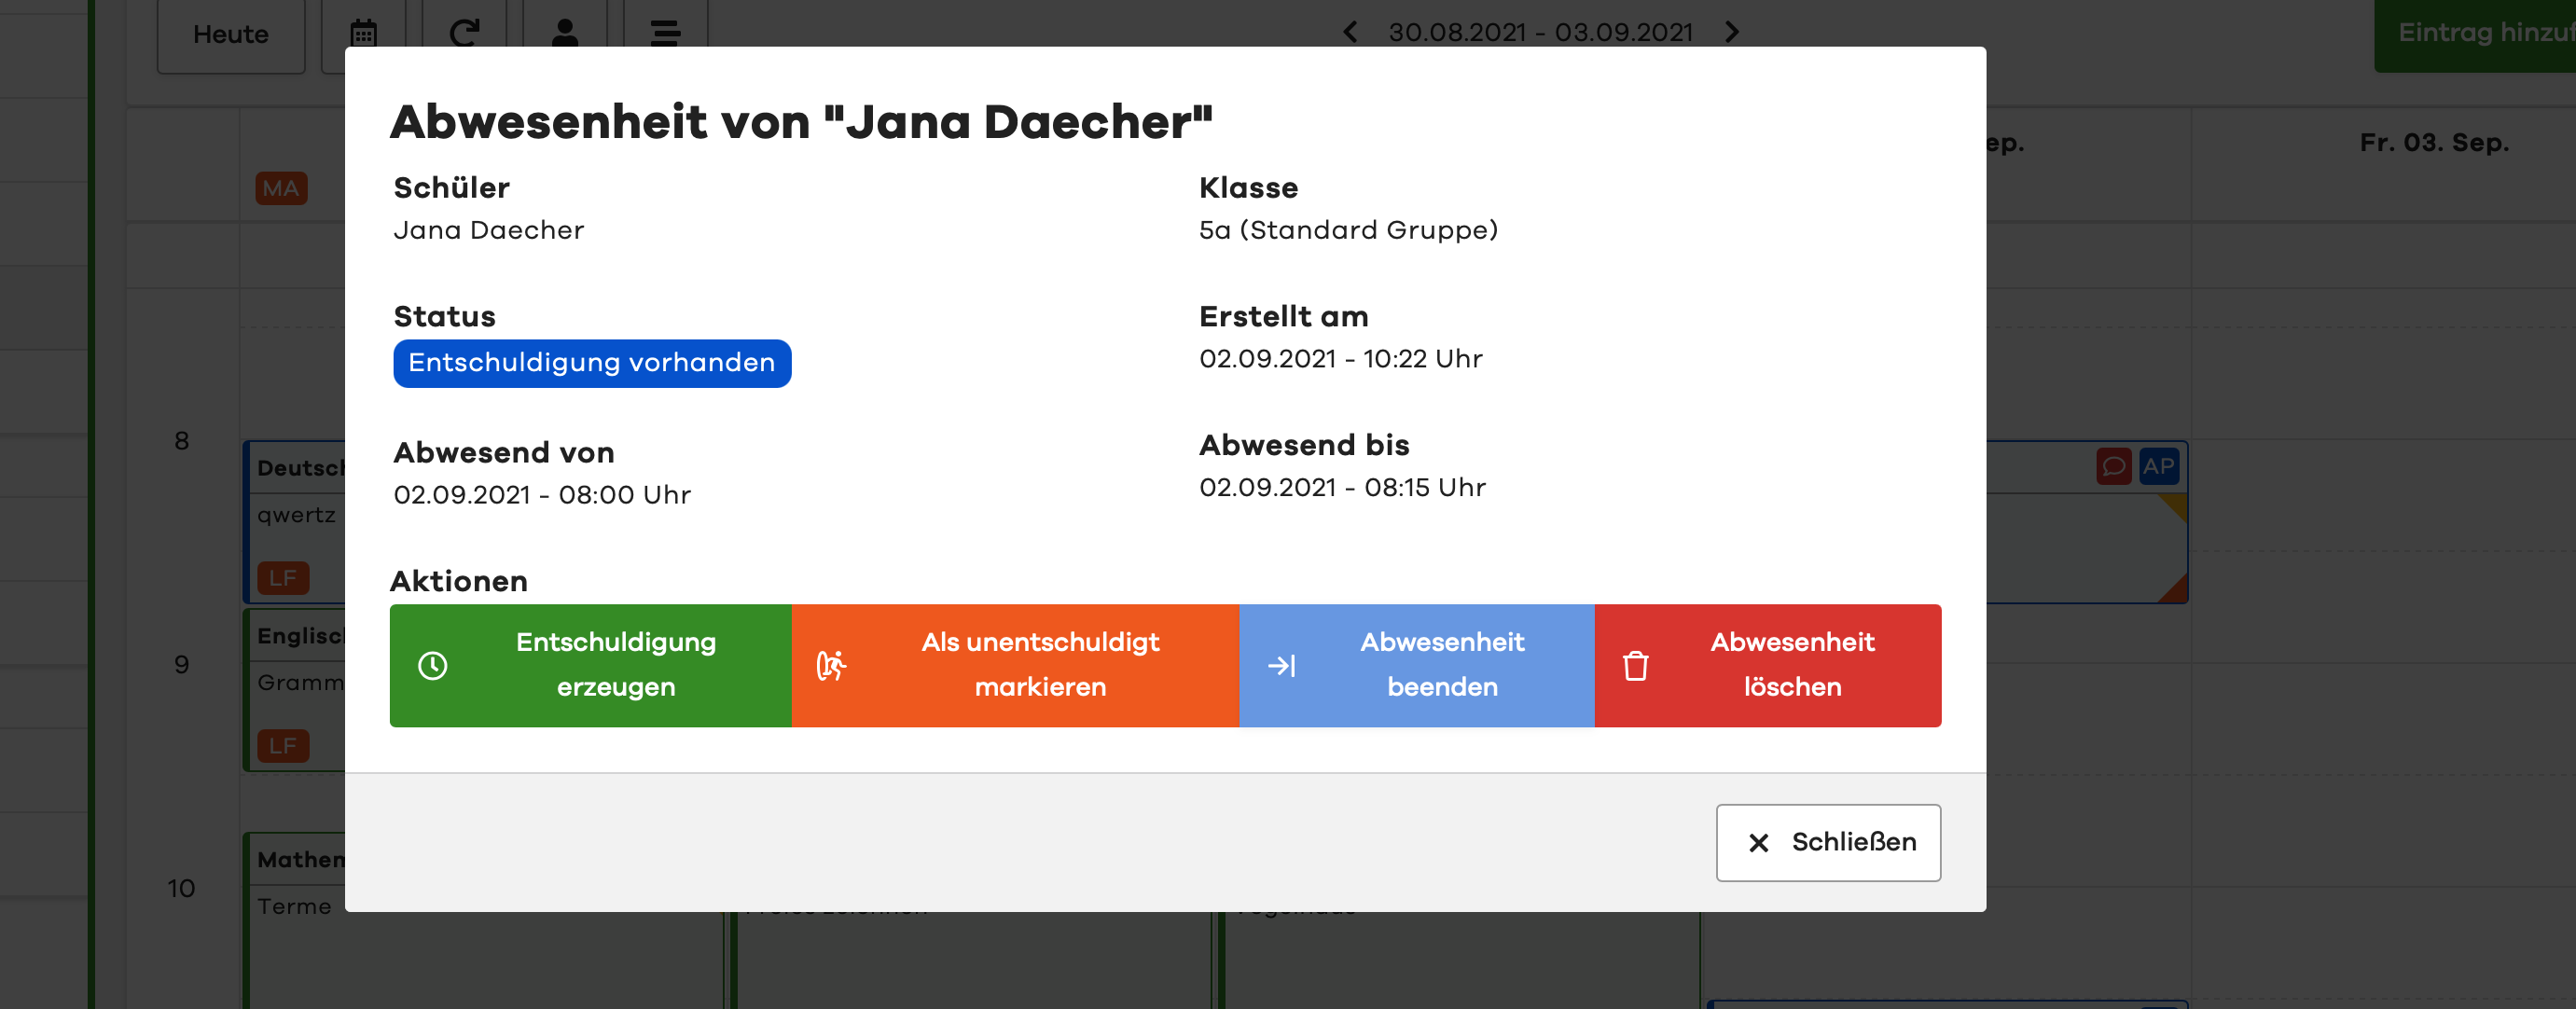Click the blue AP badge icon
Screen dimensions: 2576x1009
(x=2158, y=466)
